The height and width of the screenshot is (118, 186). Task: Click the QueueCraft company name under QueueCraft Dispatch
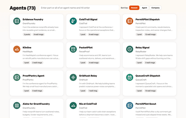point(141,80)
